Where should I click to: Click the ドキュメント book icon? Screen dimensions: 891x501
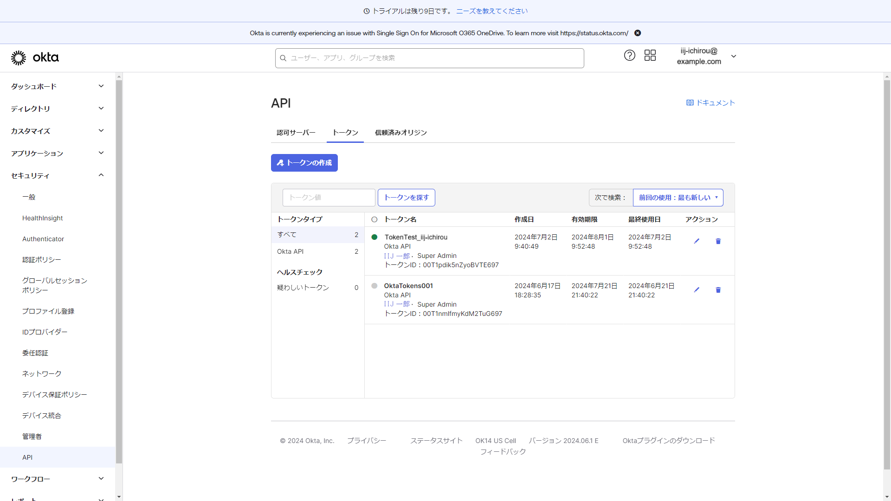click(x=690, y=103)
